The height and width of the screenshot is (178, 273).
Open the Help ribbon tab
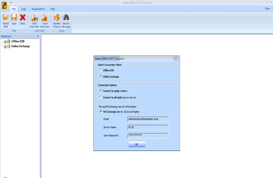[52, 9]
